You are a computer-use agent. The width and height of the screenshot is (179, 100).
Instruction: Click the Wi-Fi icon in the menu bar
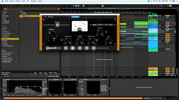coord(154,1)
